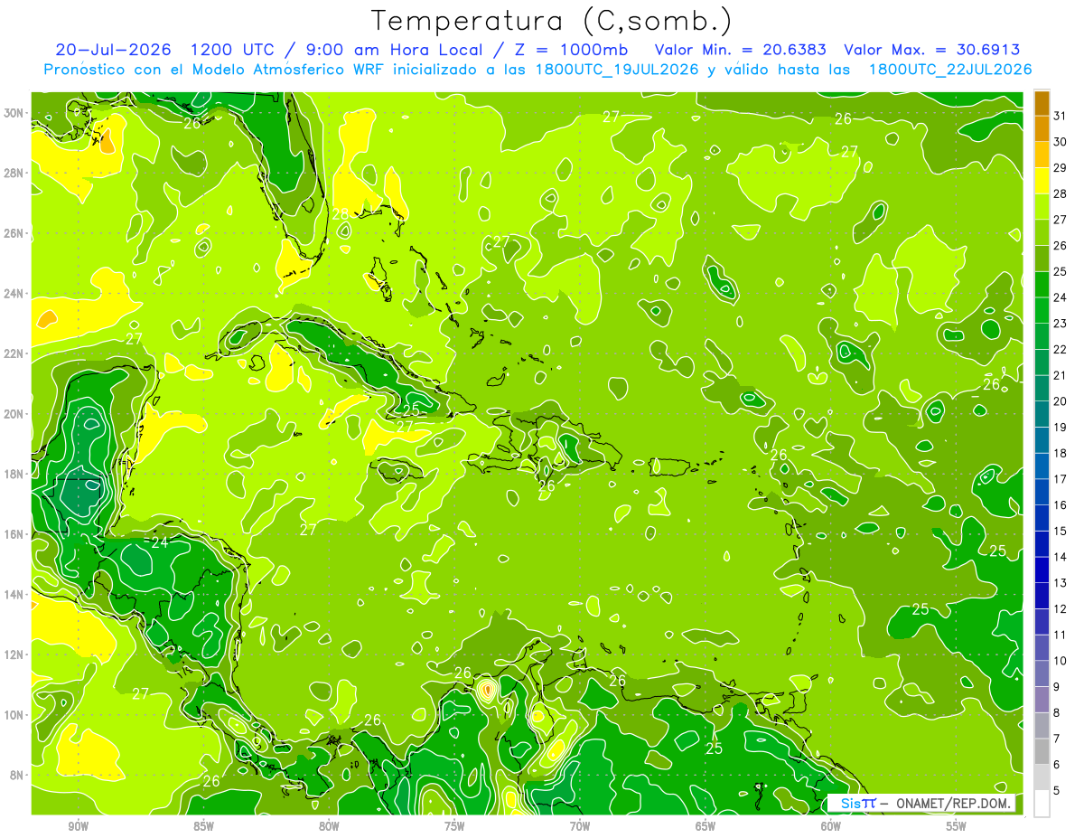This screenshot has height=838, width=1084.
Task: Click the '22N' latitude label
Action: pyautogui.click(x=14, y=353)
